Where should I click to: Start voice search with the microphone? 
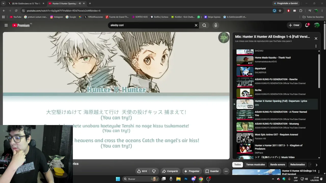[x=216, y=25]
